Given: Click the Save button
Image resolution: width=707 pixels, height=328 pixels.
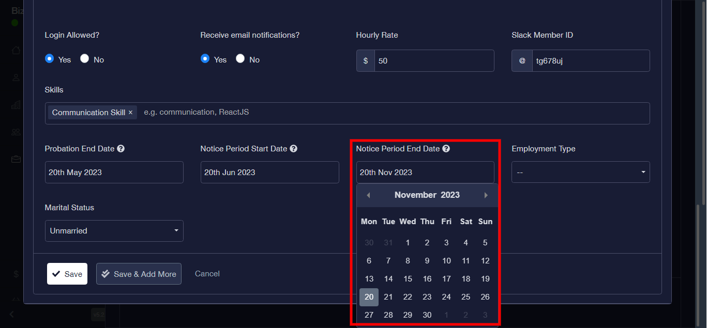Looking at the screenshot, I should (67, 274).
